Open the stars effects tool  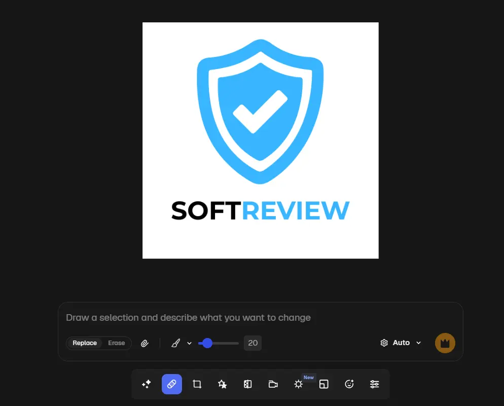click(x=223, y=384)
